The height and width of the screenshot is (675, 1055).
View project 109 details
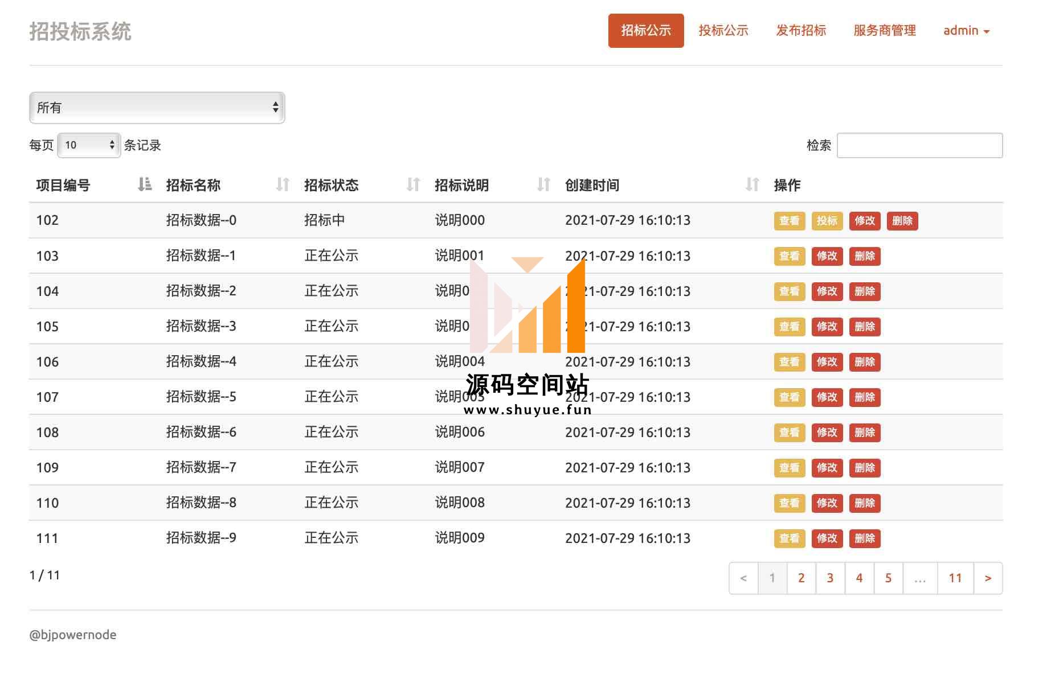point(790,468)
